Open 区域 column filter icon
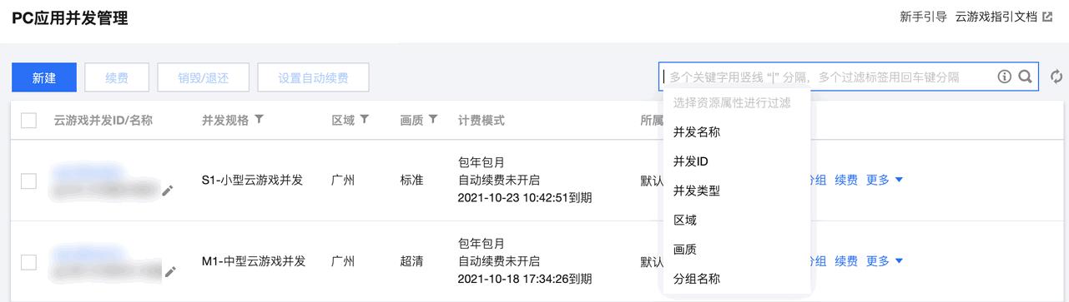Screen dimensions: 1069x302 [x=365, y=120]
